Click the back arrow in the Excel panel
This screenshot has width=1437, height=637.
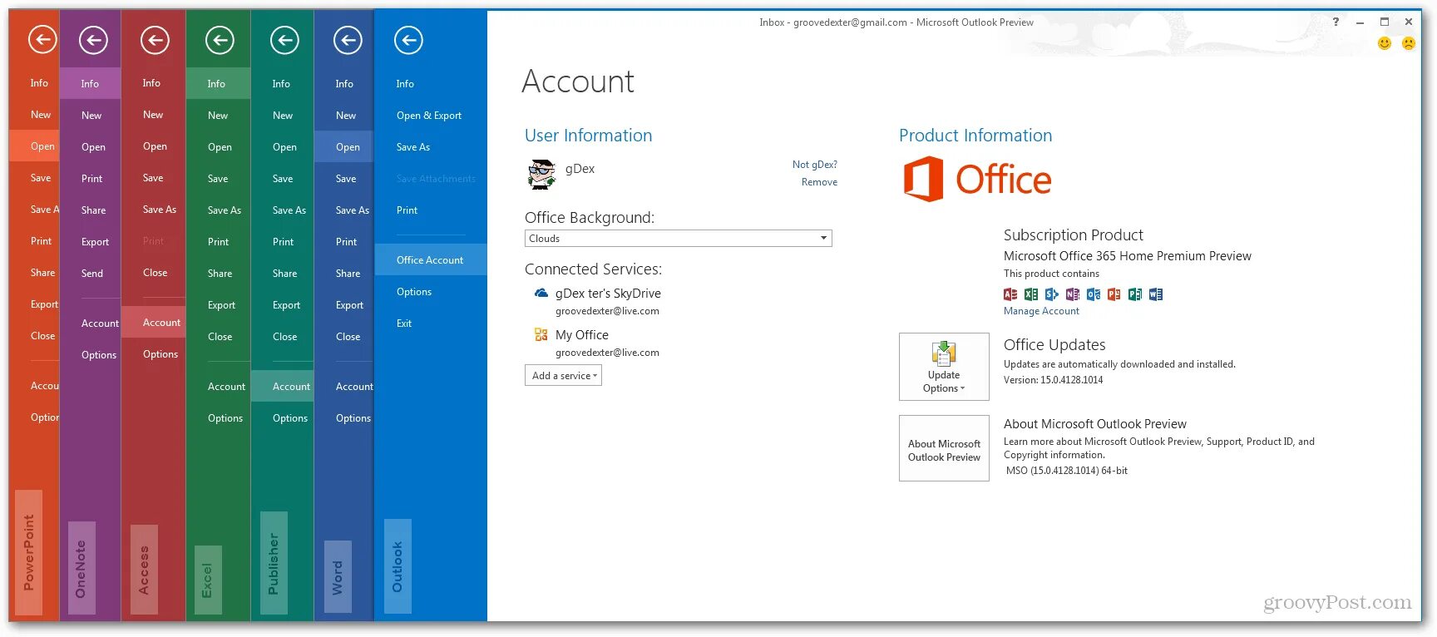pyautogui.click(x=220, y=40)
